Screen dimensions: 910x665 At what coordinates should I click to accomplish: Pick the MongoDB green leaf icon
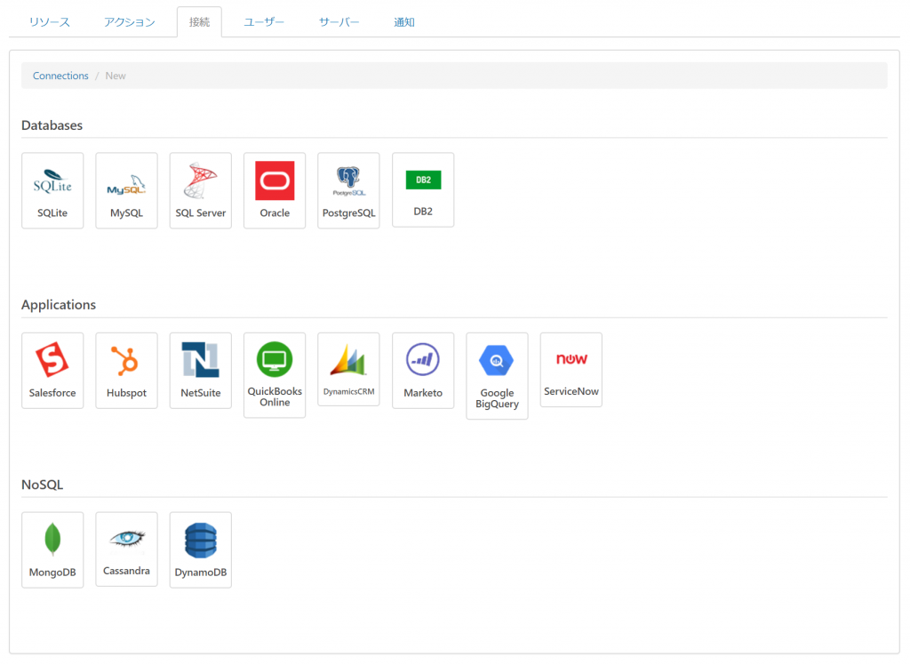click(52, 539)
